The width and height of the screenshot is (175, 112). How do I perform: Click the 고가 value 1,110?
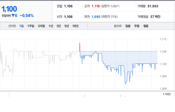[96, 6]
